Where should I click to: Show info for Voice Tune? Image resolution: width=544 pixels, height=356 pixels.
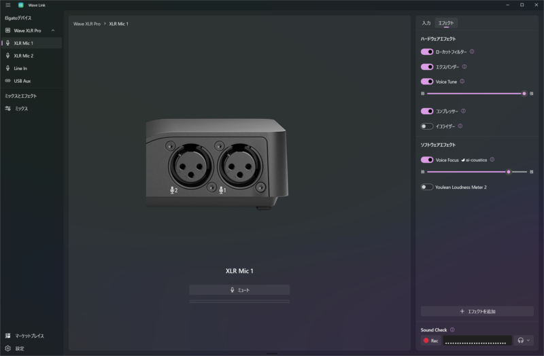[462, 82]
